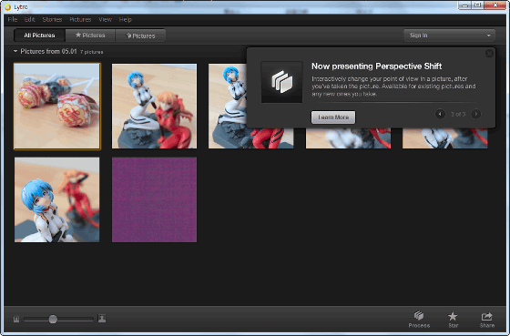Select the second thumbnail with two figures
Viewport: 510px width, 336px height.
[154, 106]
